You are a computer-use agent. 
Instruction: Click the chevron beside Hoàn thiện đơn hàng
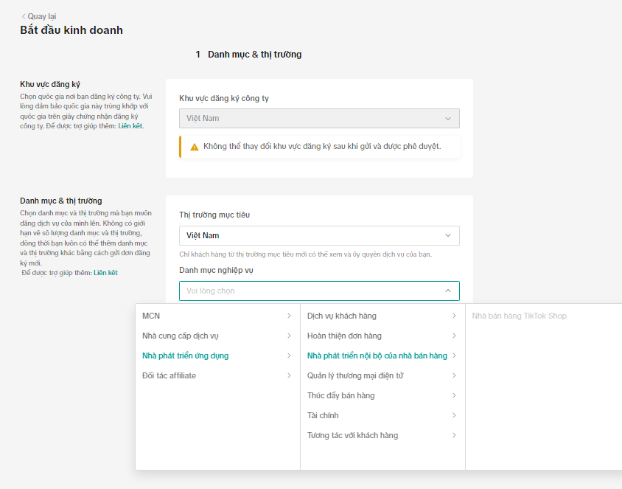(x=455, y=335)
